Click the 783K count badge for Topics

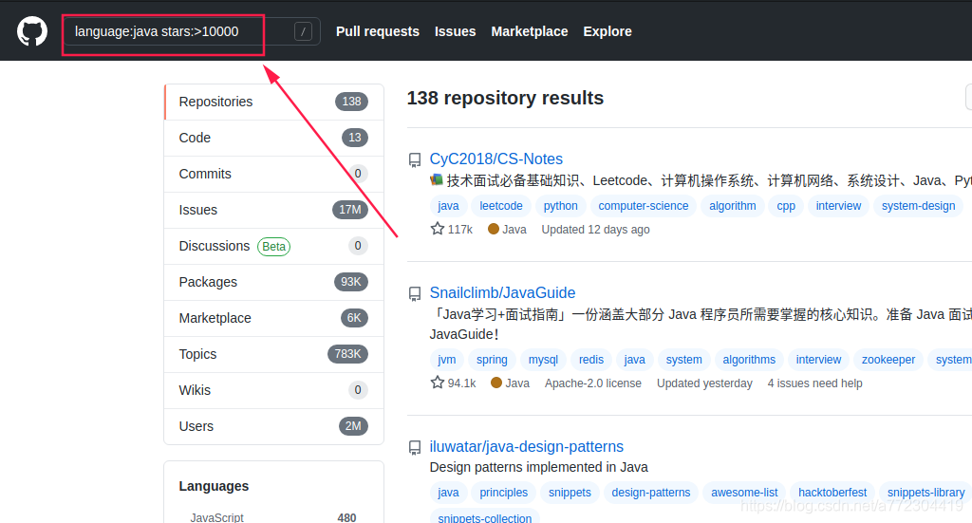pos(347,354)
